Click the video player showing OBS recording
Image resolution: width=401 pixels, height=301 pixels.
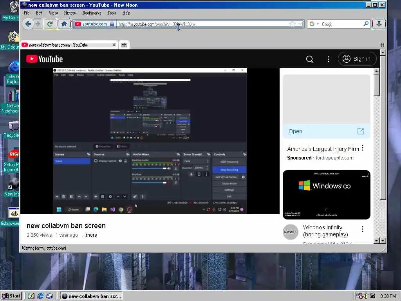coord(150,141)
